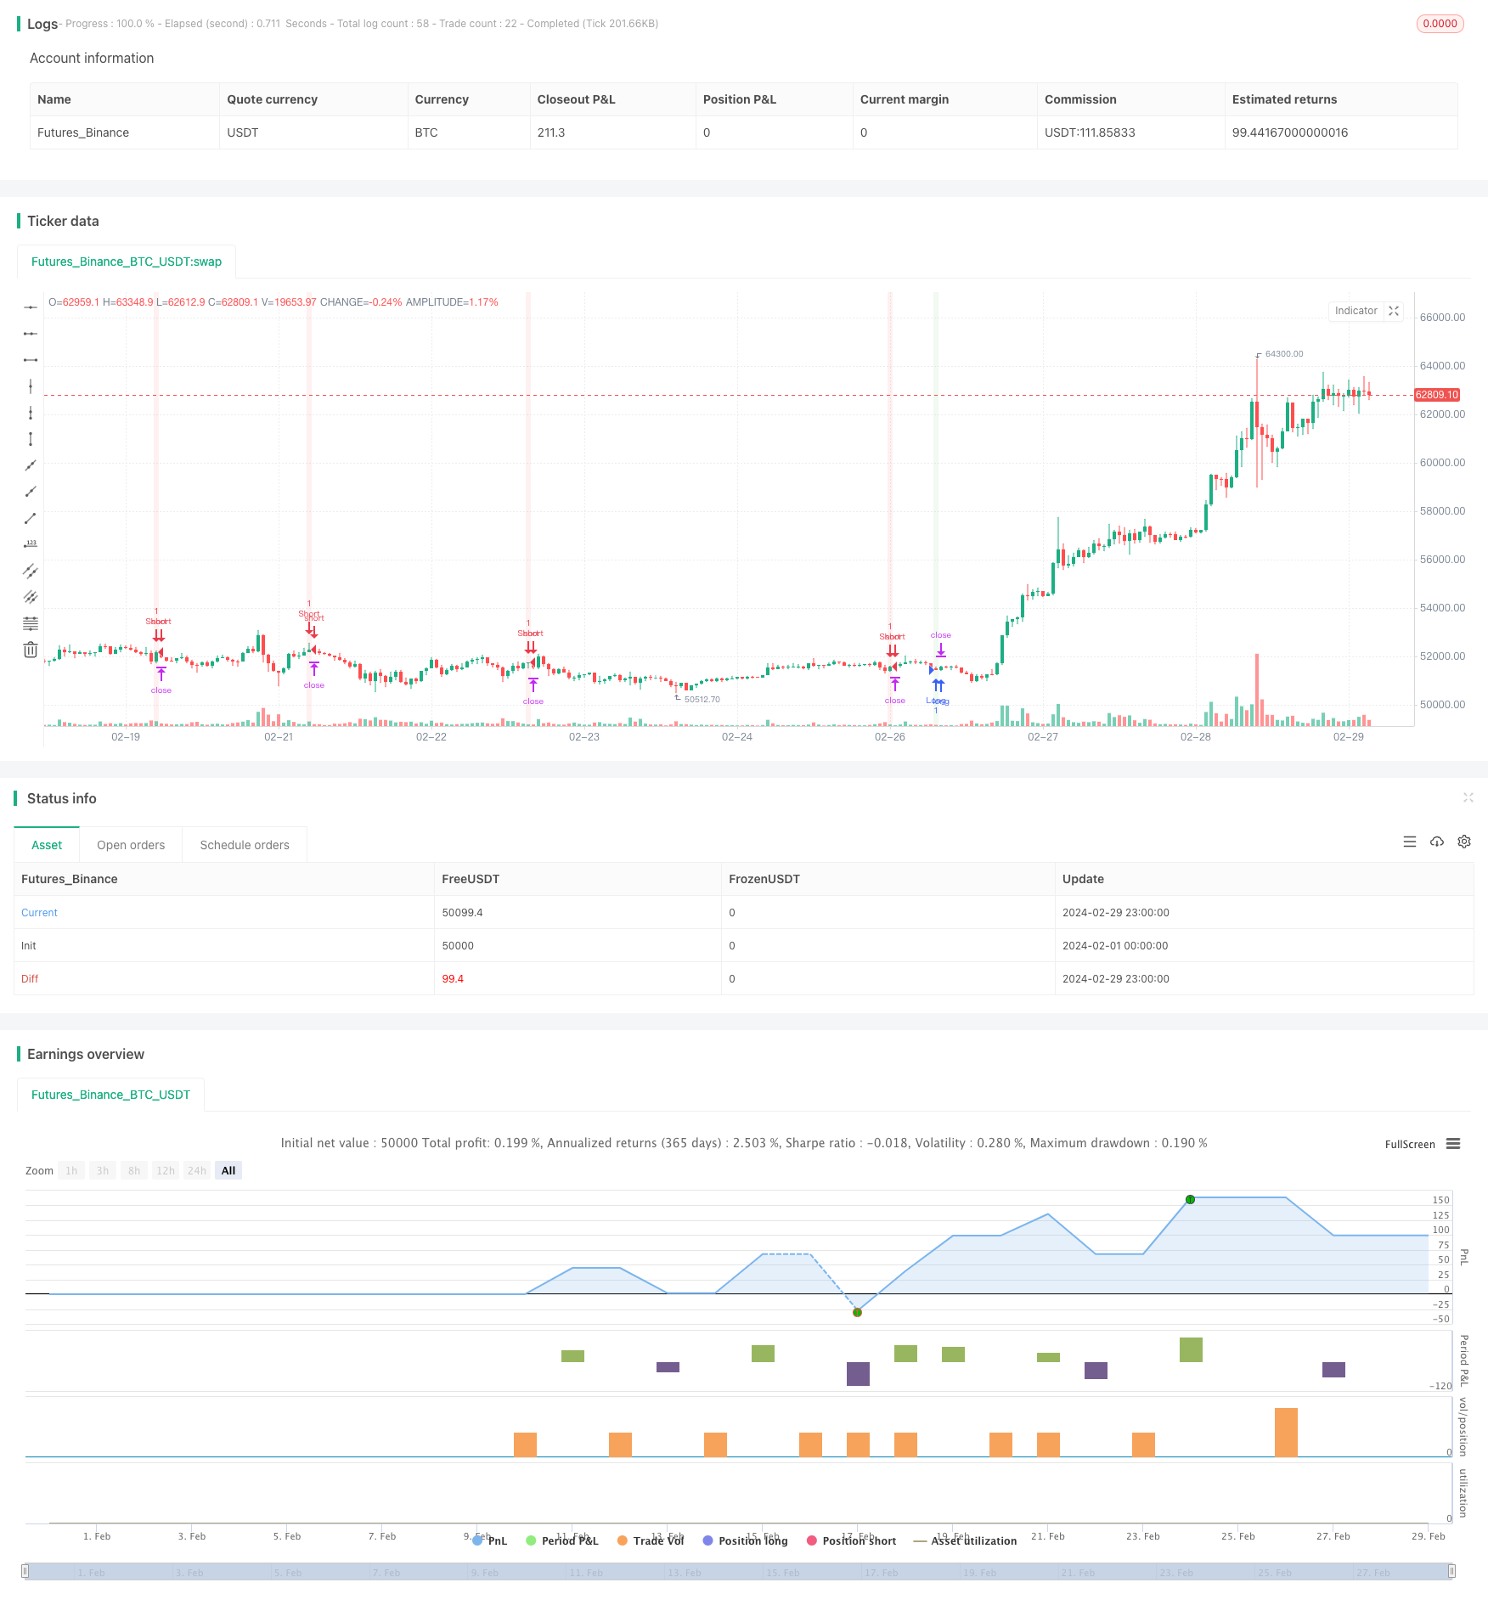Image resolution: width=1488 pixels, height=1605 pixels.
Task: Click lowest PnL drawdown marker point
Action: coord(857,1312)
